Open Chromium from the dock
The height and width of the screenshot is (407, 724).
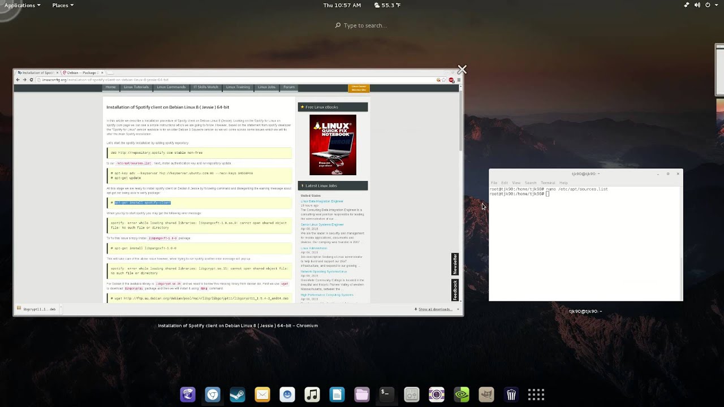coord(213,395)
